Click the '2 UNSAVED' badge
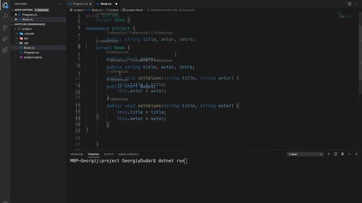362x203 pixels. 41,10
